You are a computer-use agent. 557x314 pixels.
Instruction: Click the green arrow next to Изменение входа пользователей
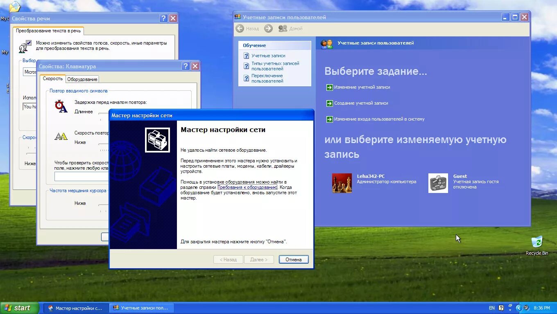(329, 119)
